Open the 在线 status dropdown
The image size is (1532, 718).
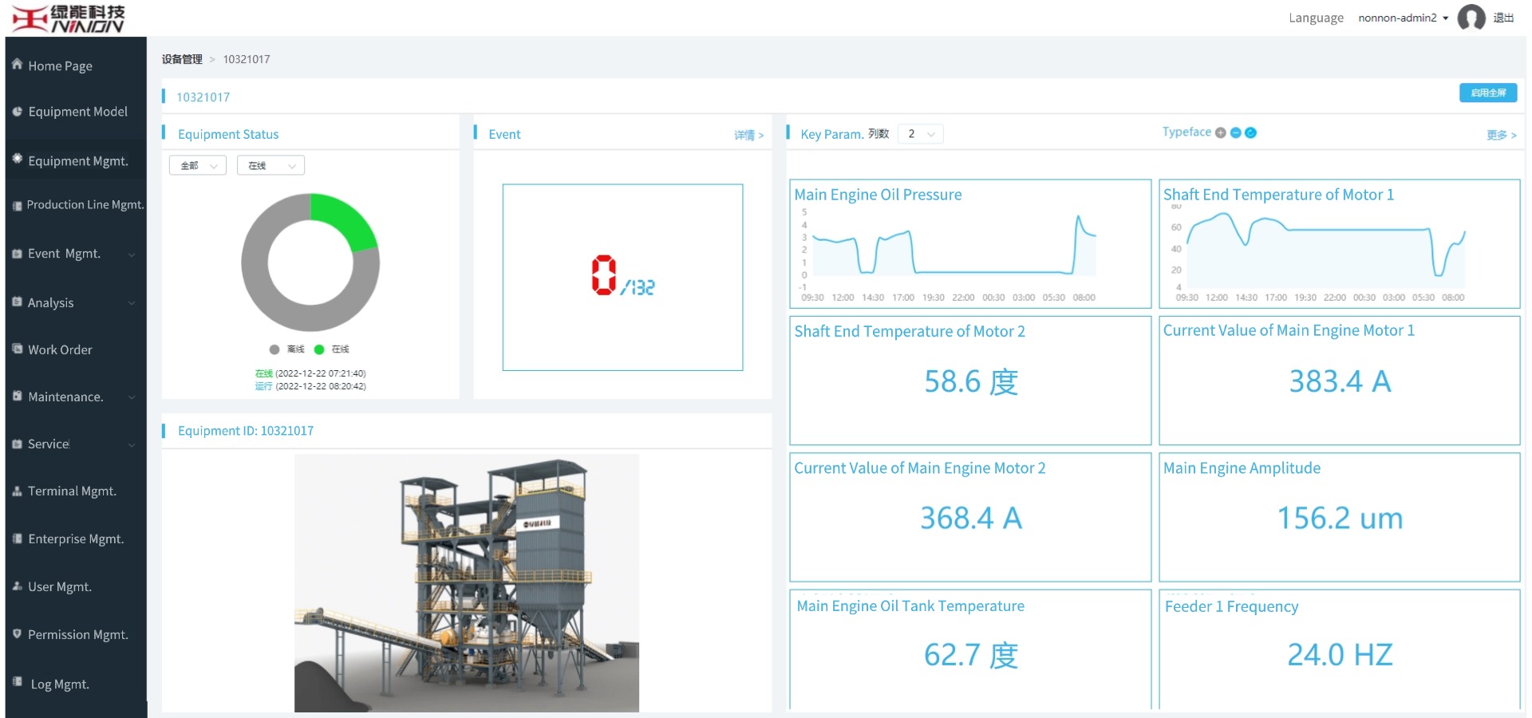[270, 166]
